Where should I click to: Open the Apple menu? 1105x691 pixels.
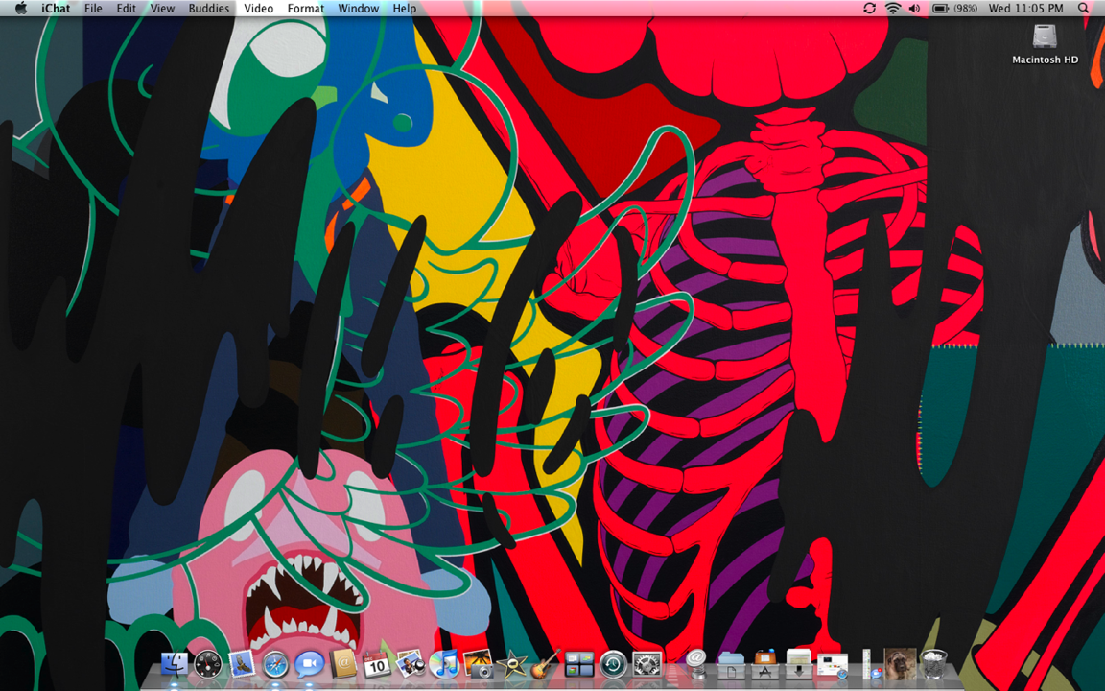coord(21,9)
